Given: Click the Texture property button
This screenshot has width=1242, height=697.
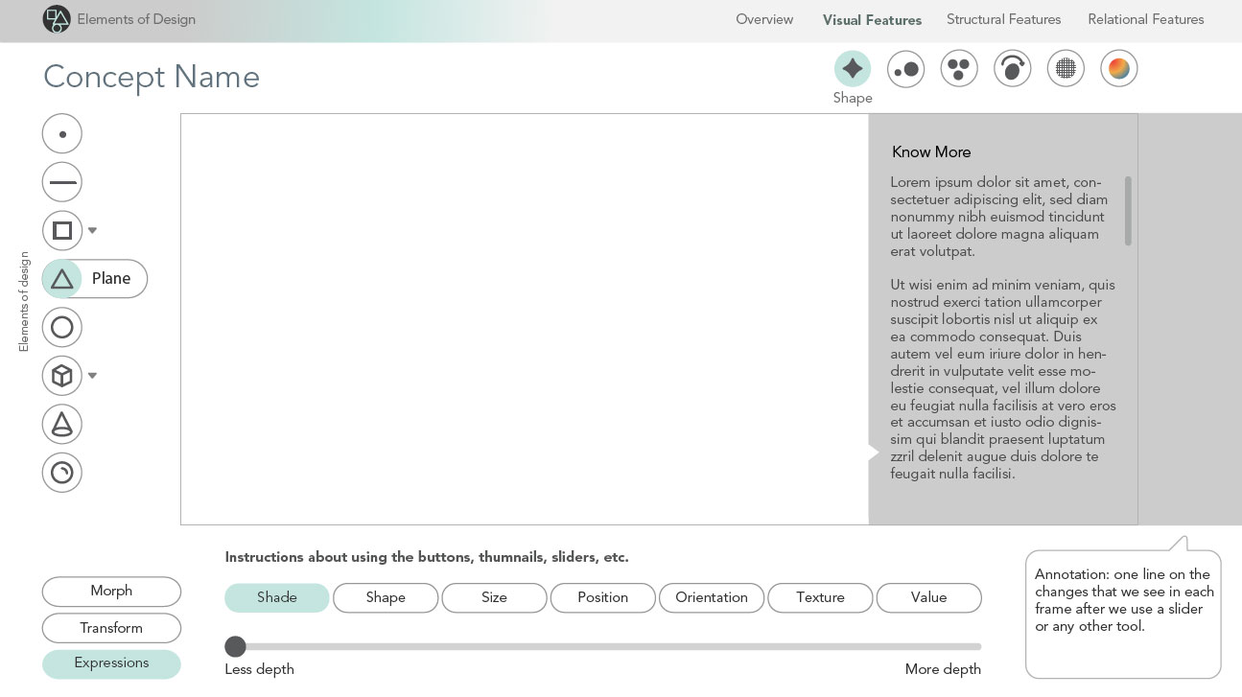Looking at the screenshot, I should point(820,598).
